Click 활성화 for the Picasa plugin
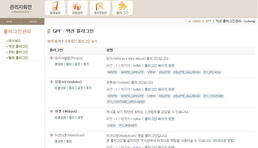The width and height of the screenshot is (258, 148). coord(59,64)
